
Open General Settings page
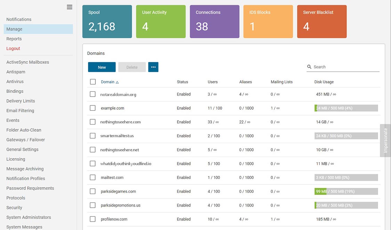[23, 149]
